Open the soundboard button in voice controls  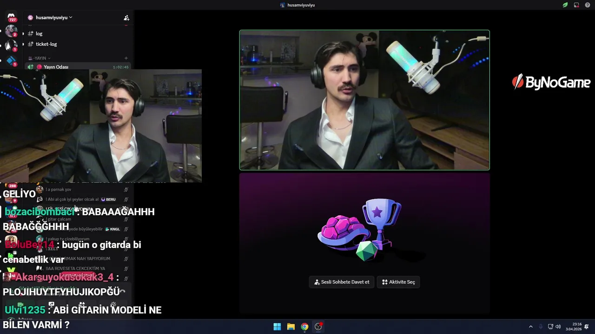coord(113,305)
